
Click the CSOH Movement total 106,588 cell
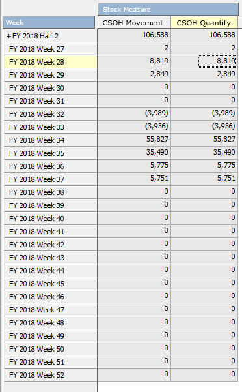134,35
